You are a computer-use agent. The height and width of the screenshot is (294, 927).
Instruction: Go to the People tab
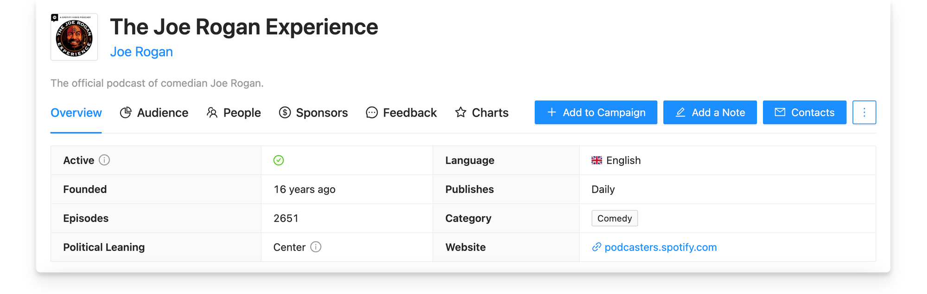coord(234,113)
